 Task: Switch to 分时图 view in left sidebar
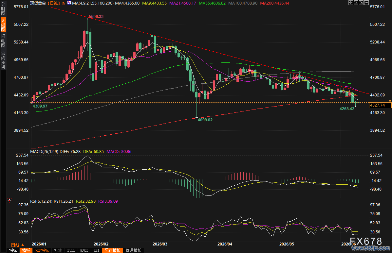coord(3,8)
